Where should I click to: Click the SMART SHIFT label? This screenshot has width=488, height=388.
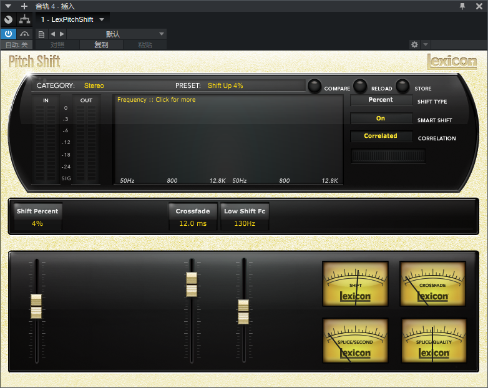(x=435, y=120)
